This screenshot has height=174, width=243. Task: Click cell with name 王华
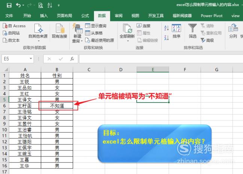25,166
